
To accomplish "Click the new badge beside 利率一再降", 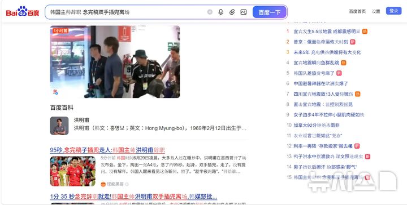I will pos(357,146).
